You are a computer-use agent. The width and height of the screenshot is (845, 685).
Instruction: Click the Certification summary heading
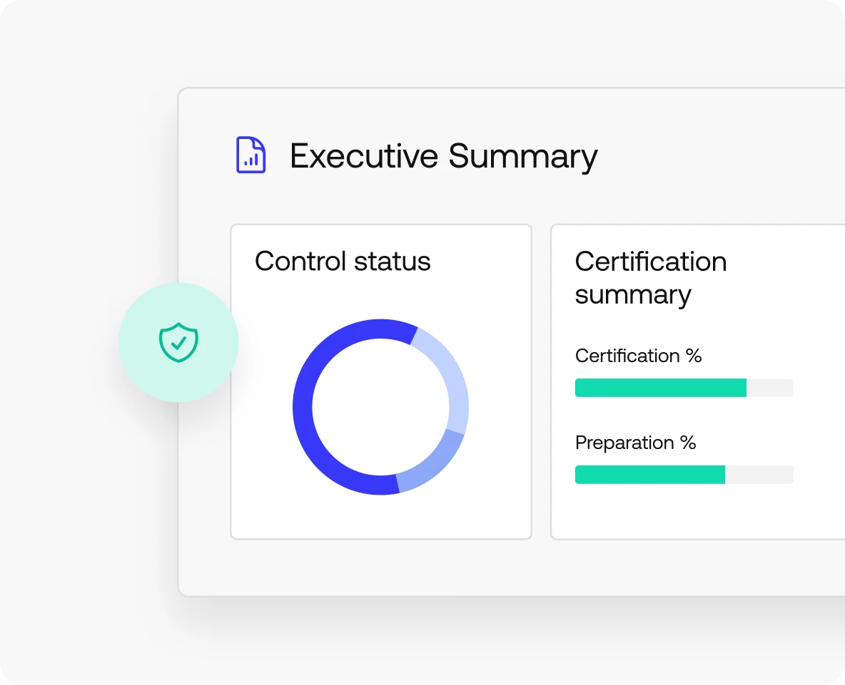[650, 278]
